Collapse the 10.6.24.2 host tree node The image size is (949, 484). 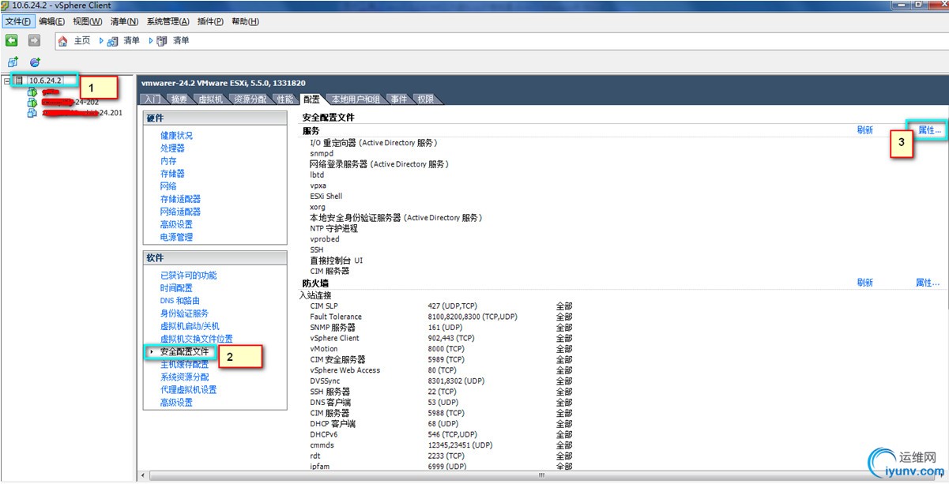coord(7,81)
